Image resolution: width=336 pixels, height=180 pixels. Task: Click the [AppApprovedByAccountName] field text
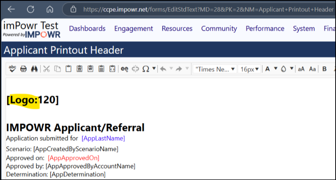click(90, 167)
